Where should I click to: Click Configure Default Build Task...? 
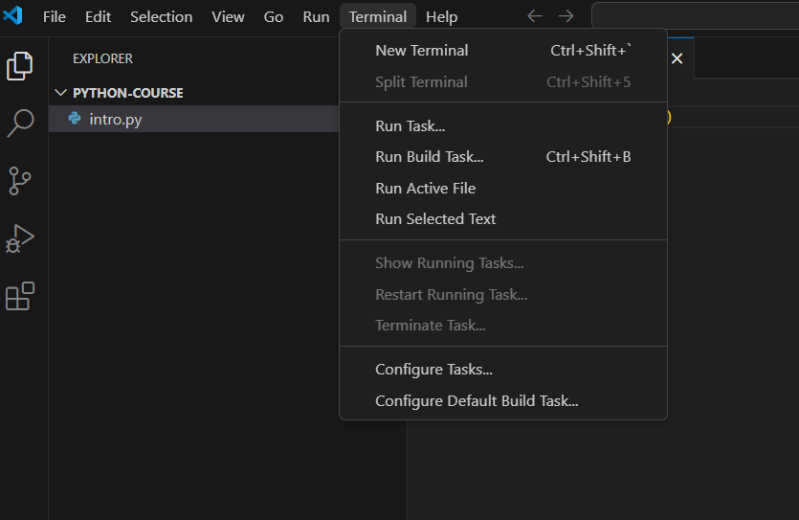(477, 401)
